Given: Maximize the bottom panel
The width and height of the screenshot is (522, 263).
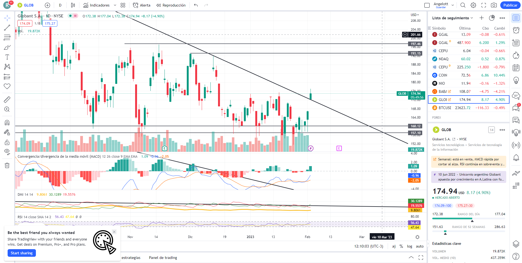Looking at the screenshot, I should click(x=421, y=257).
